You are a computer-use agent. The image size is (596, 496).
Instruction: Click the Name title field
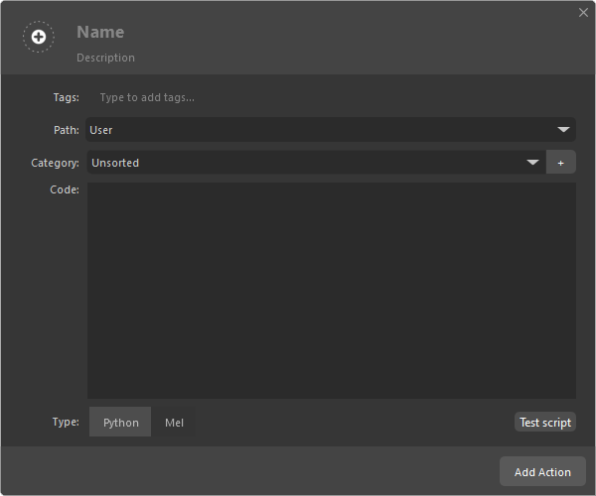[100, 33]
